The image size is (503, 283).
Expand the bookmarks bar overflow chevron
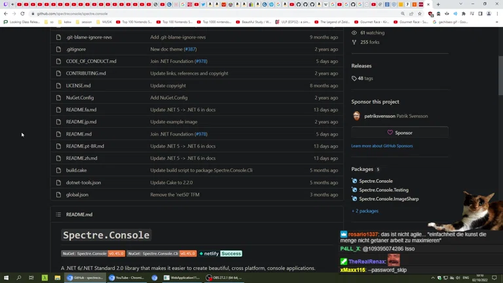(497, 22)
